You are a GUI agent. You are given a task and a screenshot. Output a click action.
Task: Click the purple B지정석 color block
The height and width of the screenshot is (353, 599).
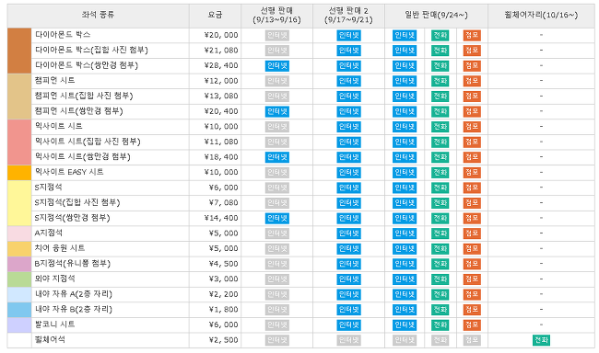tap(19, 264)
